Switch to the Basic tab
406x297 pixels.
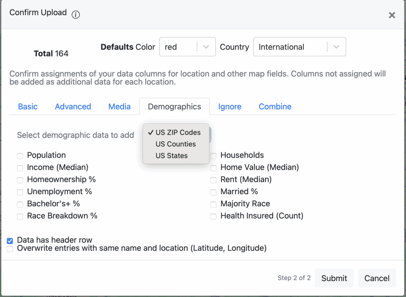28,106
